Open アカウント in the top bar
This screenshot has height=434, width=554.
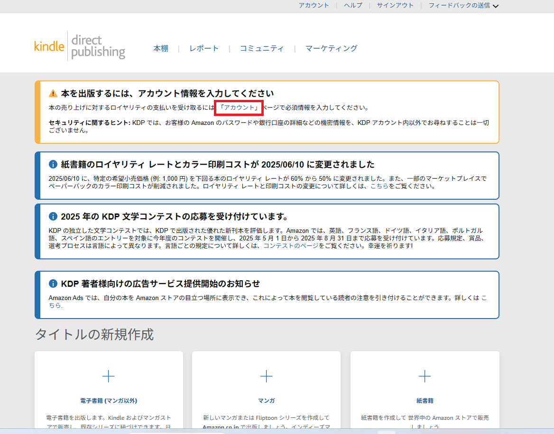tap(314, 5)
